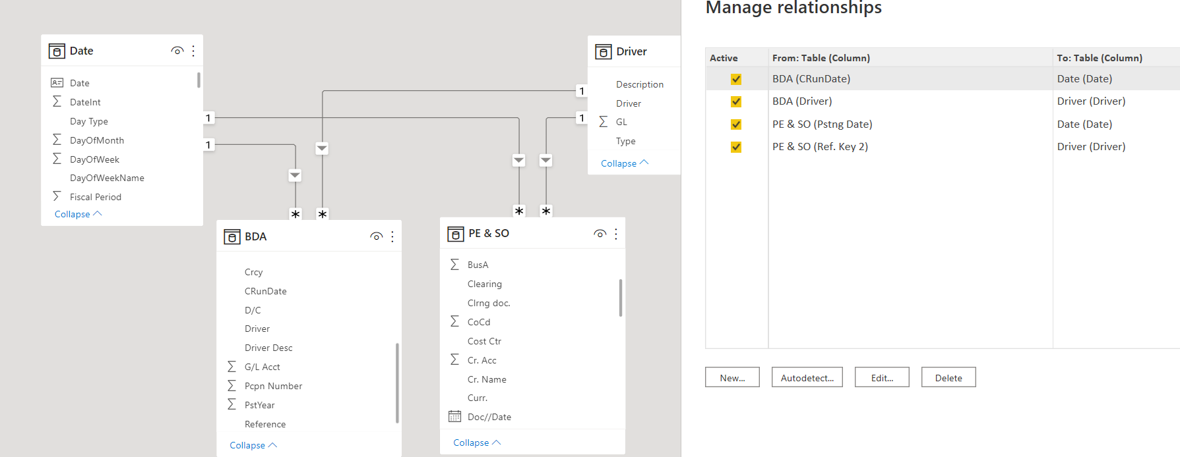The width and height of the screenshot is (1180, 457).
Task: Click sigma icon next to Pcpn Number
Action: (232, 385)
